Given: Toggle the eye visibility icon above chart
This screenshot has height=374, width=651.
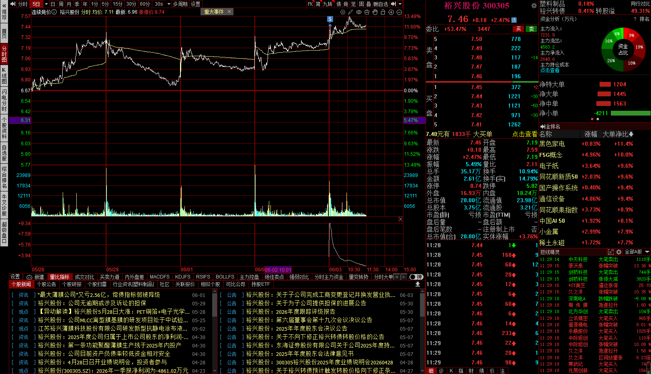Looking at the screenshot, I should (x=359, y=12).
